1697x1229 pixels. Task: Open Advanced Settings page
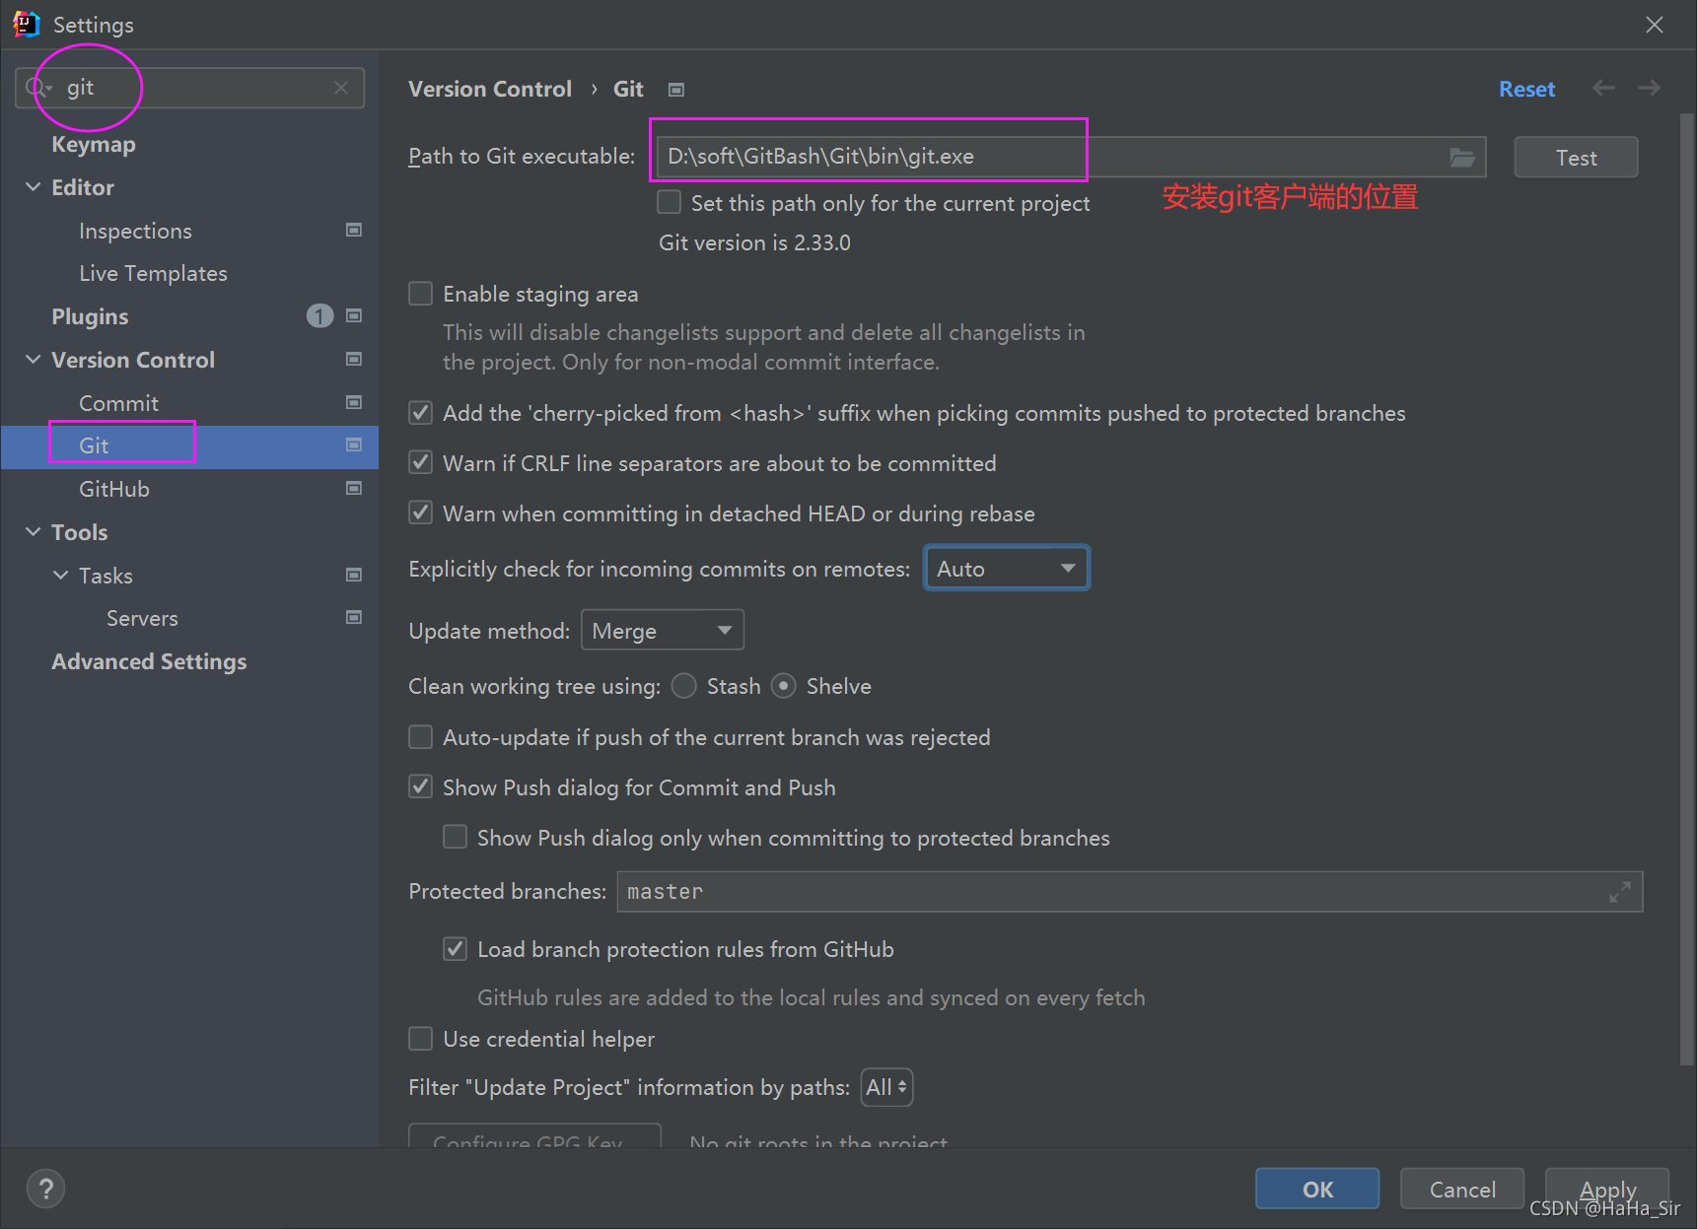click(149, 662)
